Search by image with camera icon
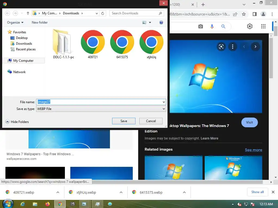The height and width of the screenshot is (208, 278). coord(201,27)
